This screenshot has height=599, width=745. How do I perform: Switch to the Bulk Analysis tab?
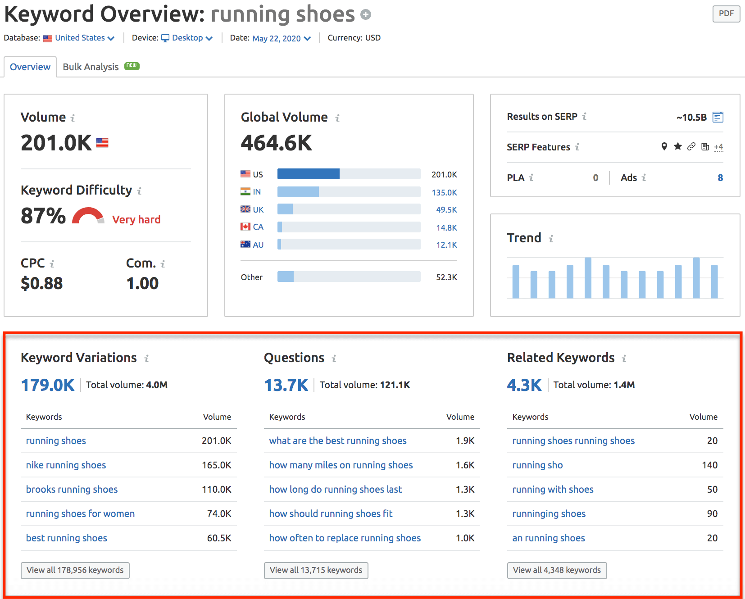coord(91,67)
